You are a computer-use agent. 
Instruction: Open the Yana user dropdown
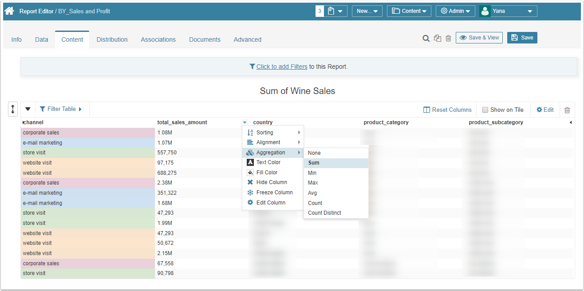coord(508,11)
